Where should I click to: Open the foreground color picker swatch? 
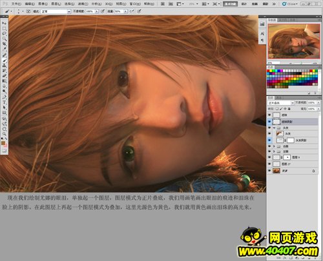click(3, 143)
